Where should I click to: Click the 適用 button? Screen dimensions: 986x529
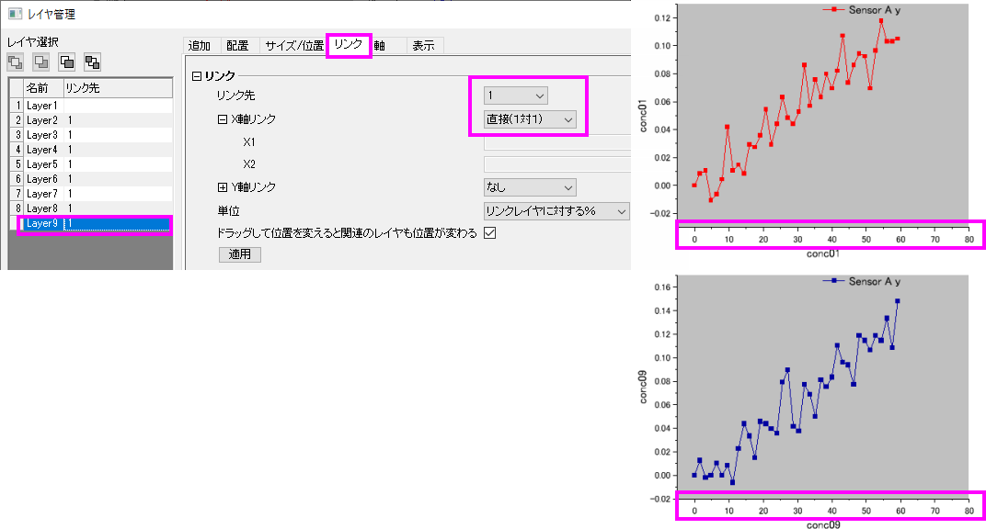point(239,254)
